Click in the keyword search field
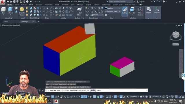 [x=121, y=1]
